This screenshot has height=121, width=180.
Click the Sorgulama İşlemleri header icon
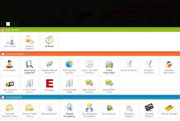pyautogui.click(x=2, y=54)
